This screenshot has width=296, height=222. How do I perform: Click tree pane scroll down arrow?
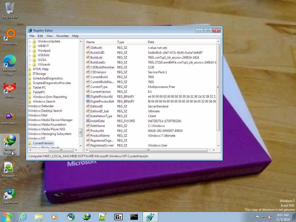81,146
